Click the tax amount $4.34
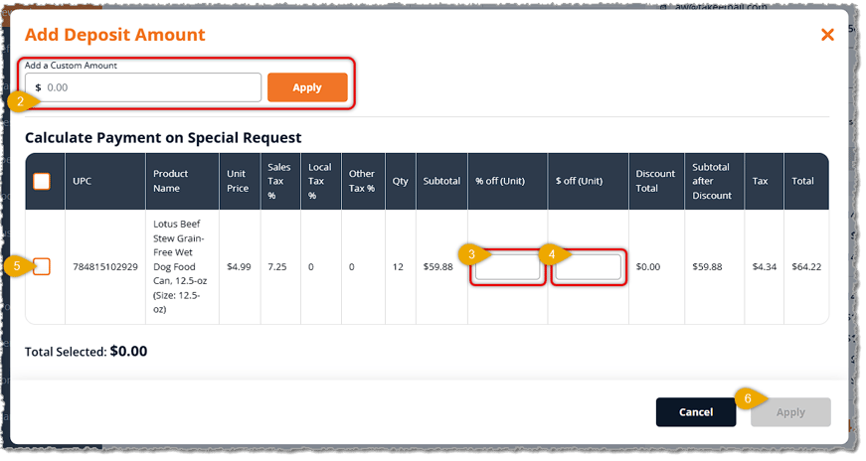Viewport: 866px width, 461px height. point(765,266)
